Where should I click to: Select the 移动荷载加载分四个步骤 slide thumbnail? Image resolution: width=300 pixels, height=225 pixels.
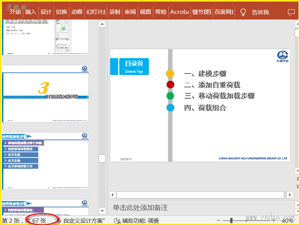point(45,161)
